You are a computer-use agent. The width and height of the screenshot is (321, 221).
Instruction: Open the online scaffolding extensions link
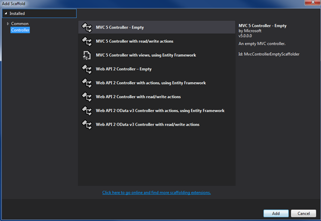[x=157, y=192]
